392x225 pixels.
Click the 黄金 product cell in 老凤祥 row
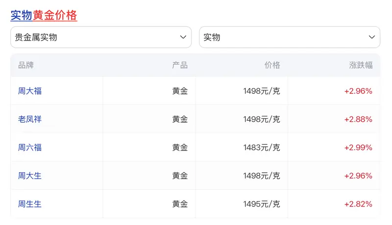tap(180, 119)
